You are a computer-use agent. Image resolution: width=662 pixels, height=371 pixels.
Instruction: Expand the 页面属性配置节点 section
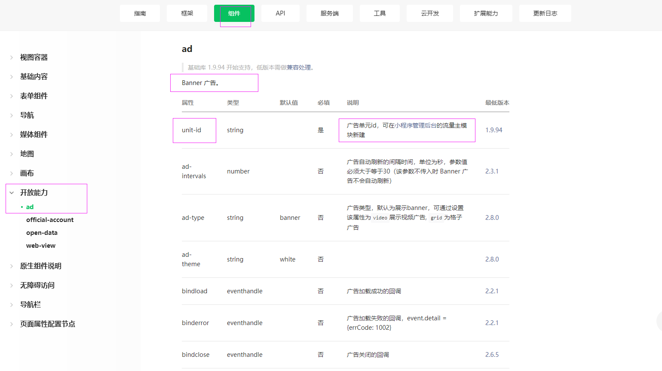click(x=47, y=324)
